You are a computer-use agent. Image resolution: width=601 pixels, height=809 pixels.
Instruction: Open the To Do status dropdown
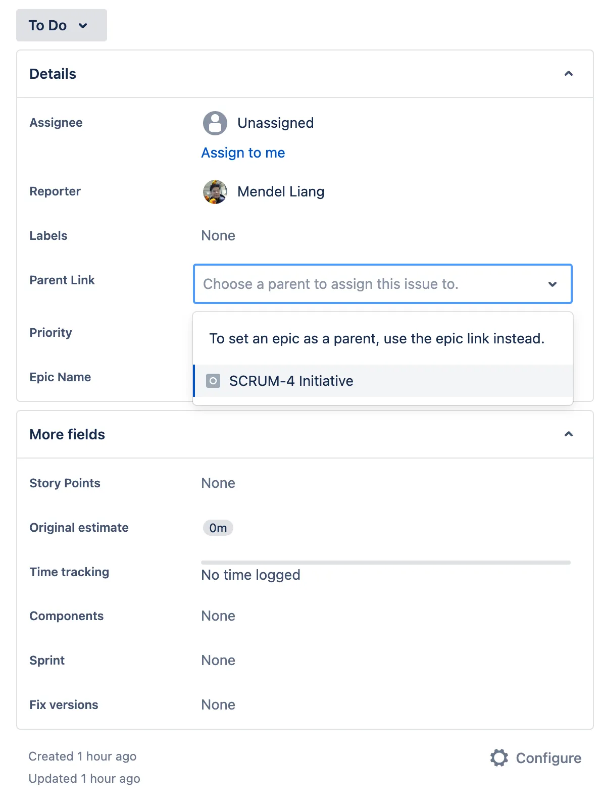[62, 25]
